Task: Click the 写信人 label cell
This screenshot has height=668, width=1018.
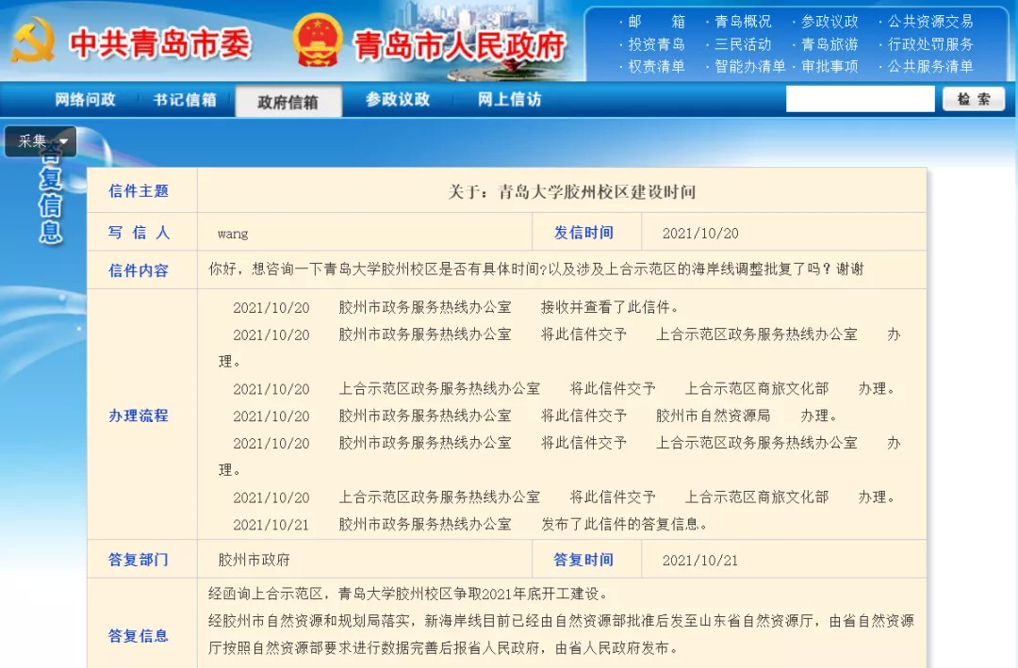Action: pos(142,233)
